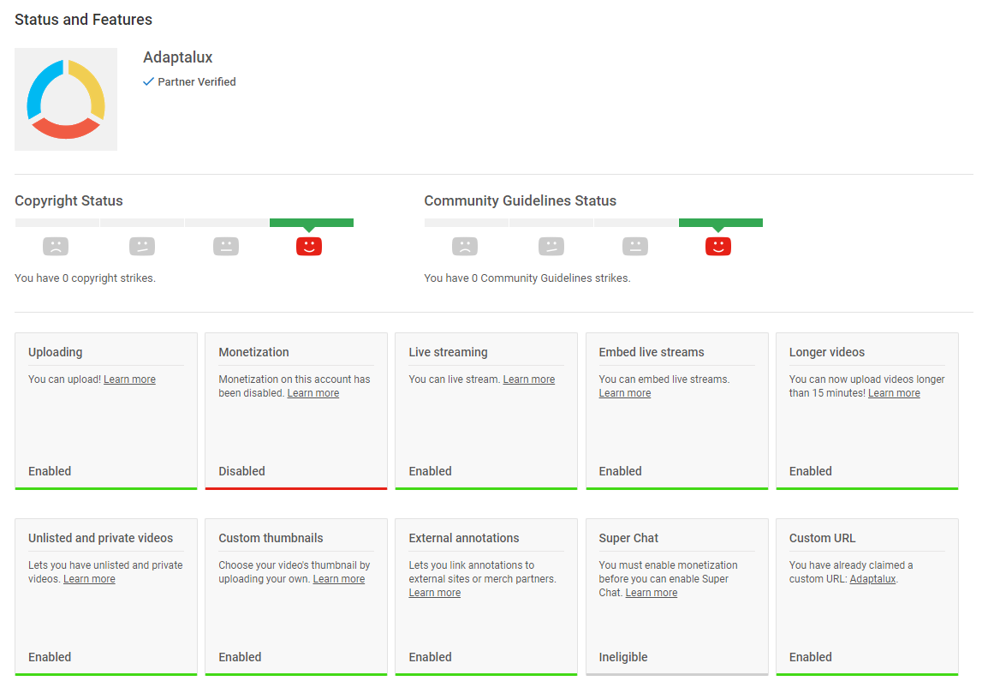Image resolution: width=982 pixels, height=687 pixels.
Task: Click the Uploading card title
Action: (x=55, y=352)
